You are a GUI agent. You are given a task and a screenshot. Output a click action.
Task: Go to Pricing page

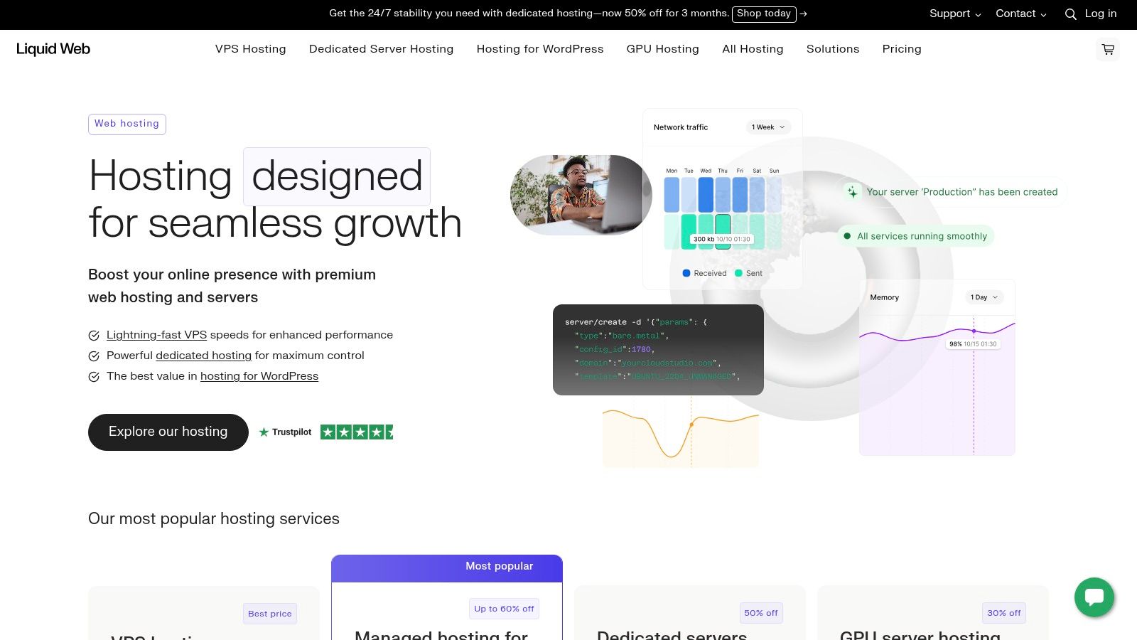point(902,49)
